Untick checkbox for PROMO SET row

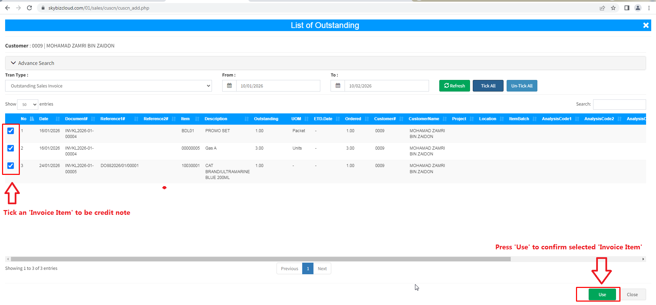coord(11,131)
